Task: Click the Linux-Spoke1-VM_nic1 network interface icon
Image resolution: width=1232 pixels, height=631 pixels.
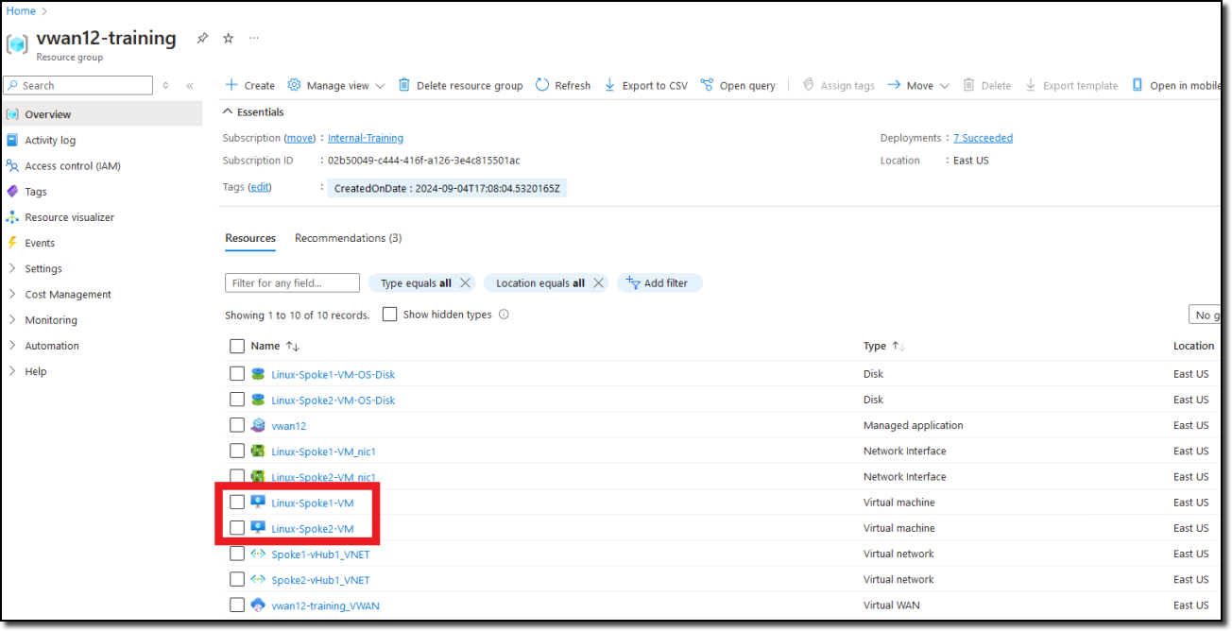Action: [258, 451]
